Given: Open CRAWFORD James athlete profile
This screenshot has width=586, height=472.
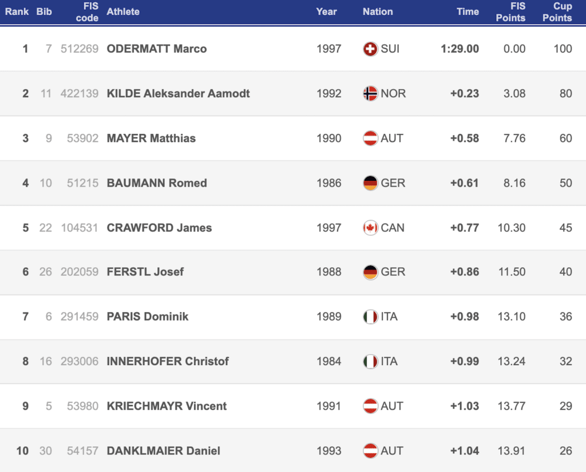Looking at the screenshot, I should [x=159, y=228].
